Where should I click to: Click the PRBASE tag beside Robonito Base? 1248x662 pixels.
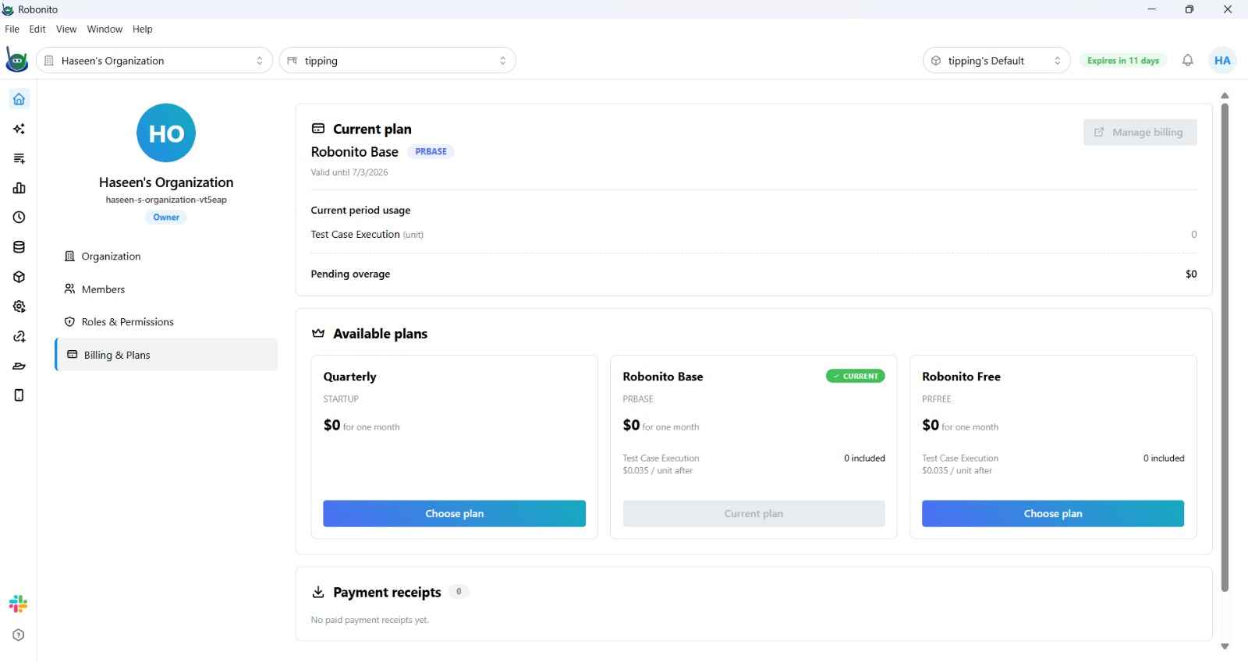(431, 151)
